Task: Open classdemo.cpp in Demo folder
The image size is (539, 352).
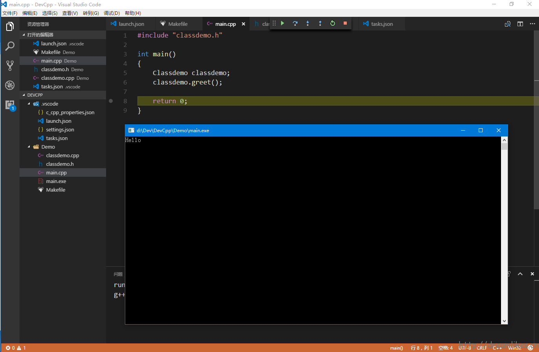Action: tap(63, 155)
